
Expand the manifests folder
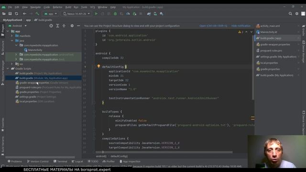coord(11,36)
